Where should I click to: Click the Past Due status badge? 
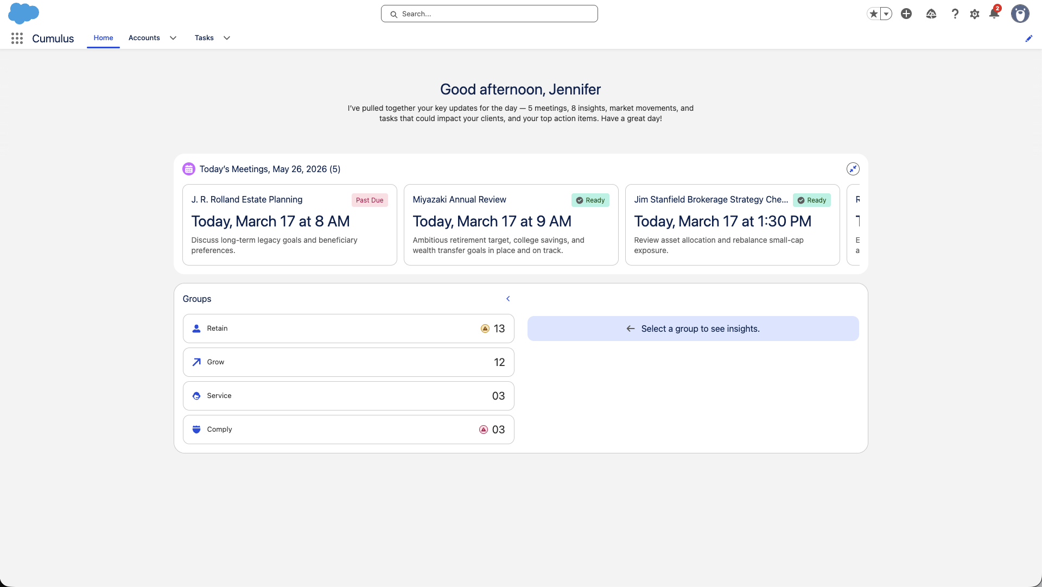coord(370,200)
